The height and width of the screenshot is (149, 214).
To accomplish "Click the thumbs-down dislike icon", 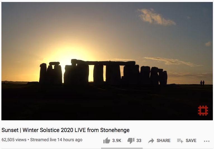I will [x=131, y=141].
